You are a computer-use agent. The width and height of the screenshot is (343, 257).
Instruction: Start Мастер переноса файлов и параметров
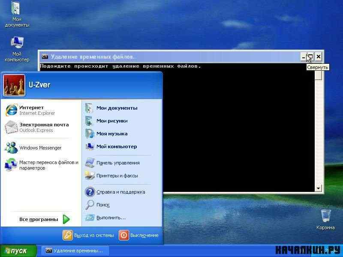42,165
